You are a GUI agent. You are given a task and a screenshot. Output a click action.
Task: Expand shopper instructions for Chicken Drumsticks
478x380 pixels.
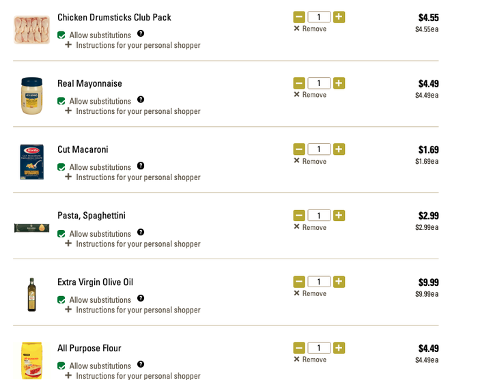point(132,45)
